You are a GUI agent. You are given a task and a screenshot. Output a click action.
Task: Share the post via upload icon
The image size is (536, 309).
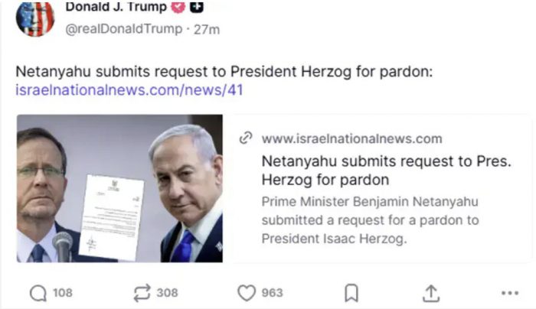click(x=431, y=293)
